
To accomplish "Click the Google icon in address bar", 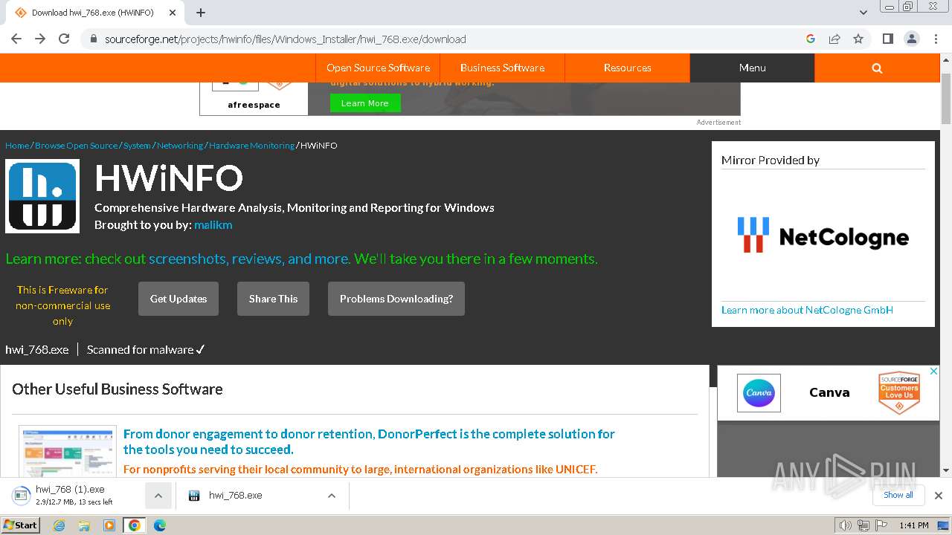I will click(x=811, y=39).
